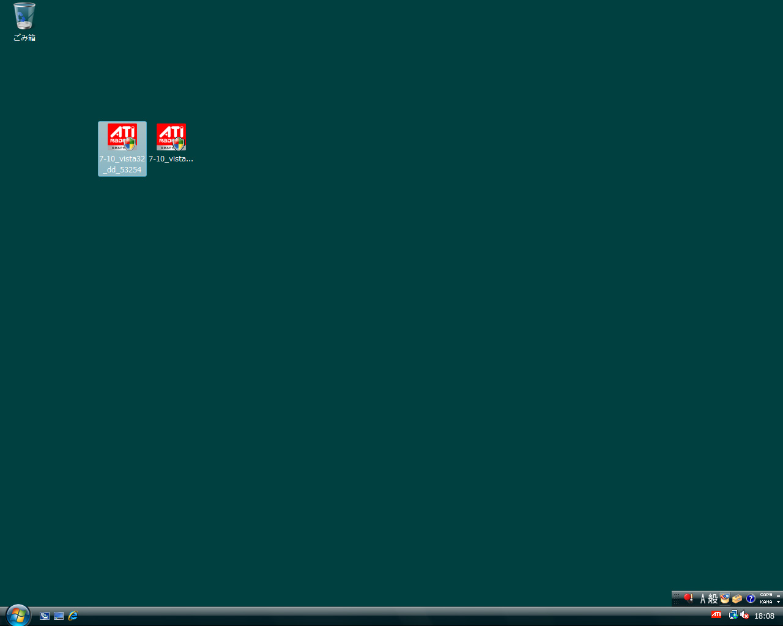783x626 pixels.
Task: Open the IME toolbox tools menu
Action: [737, 598]
